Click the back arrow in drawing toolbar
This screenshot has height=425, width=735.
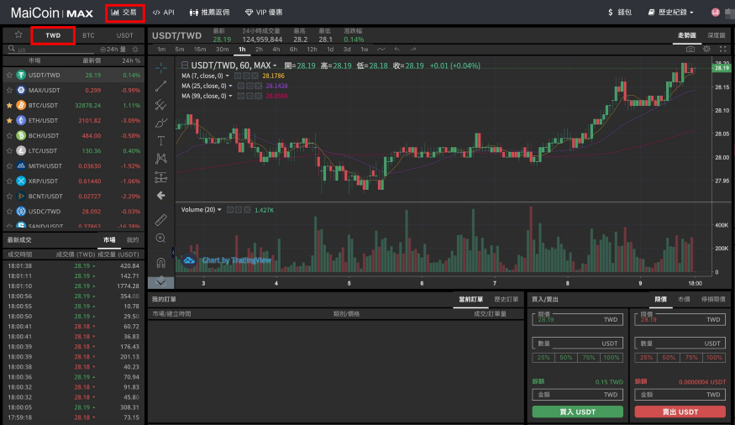(x=160, y=196)
